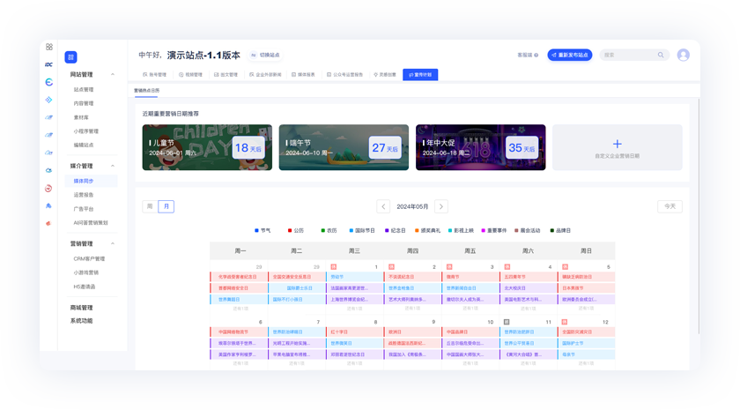The height and width of the screenshot is (410, 740).
Task: Click the help icon beside 客服端
Action: point(536,56)
